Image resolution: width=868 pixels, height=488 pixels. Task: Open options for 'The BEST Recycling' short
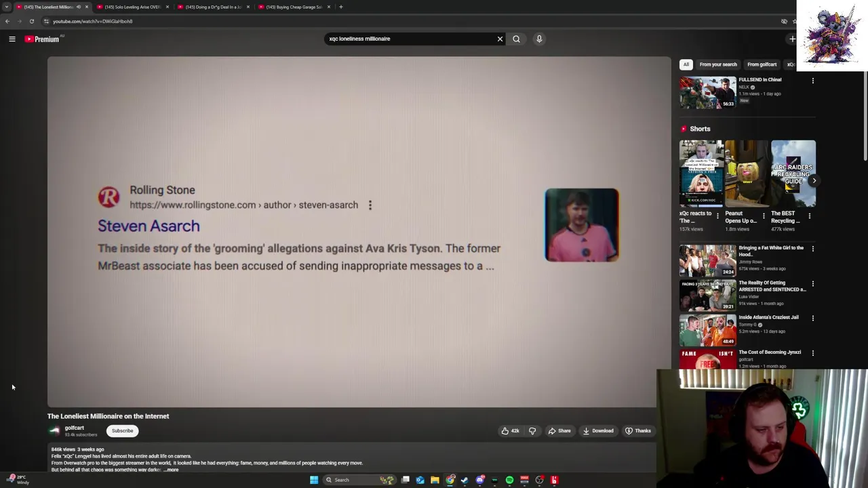[810, 216]
